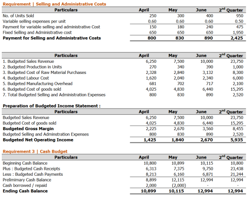
Task: Click the 23,438 cash receipts quarter total
Action: coord(237,169)
